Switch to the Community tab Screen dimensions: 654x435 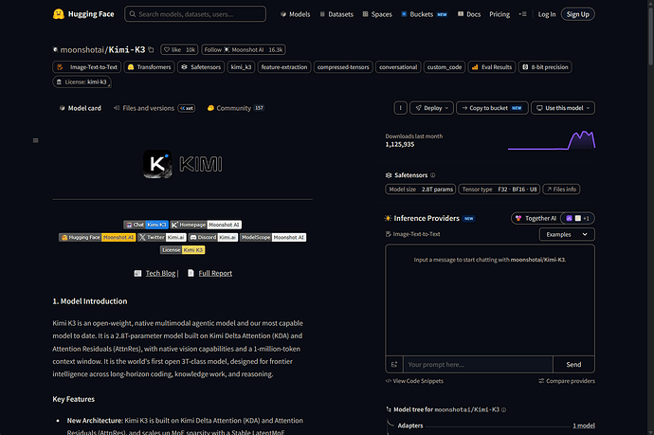tap(236, 108)
